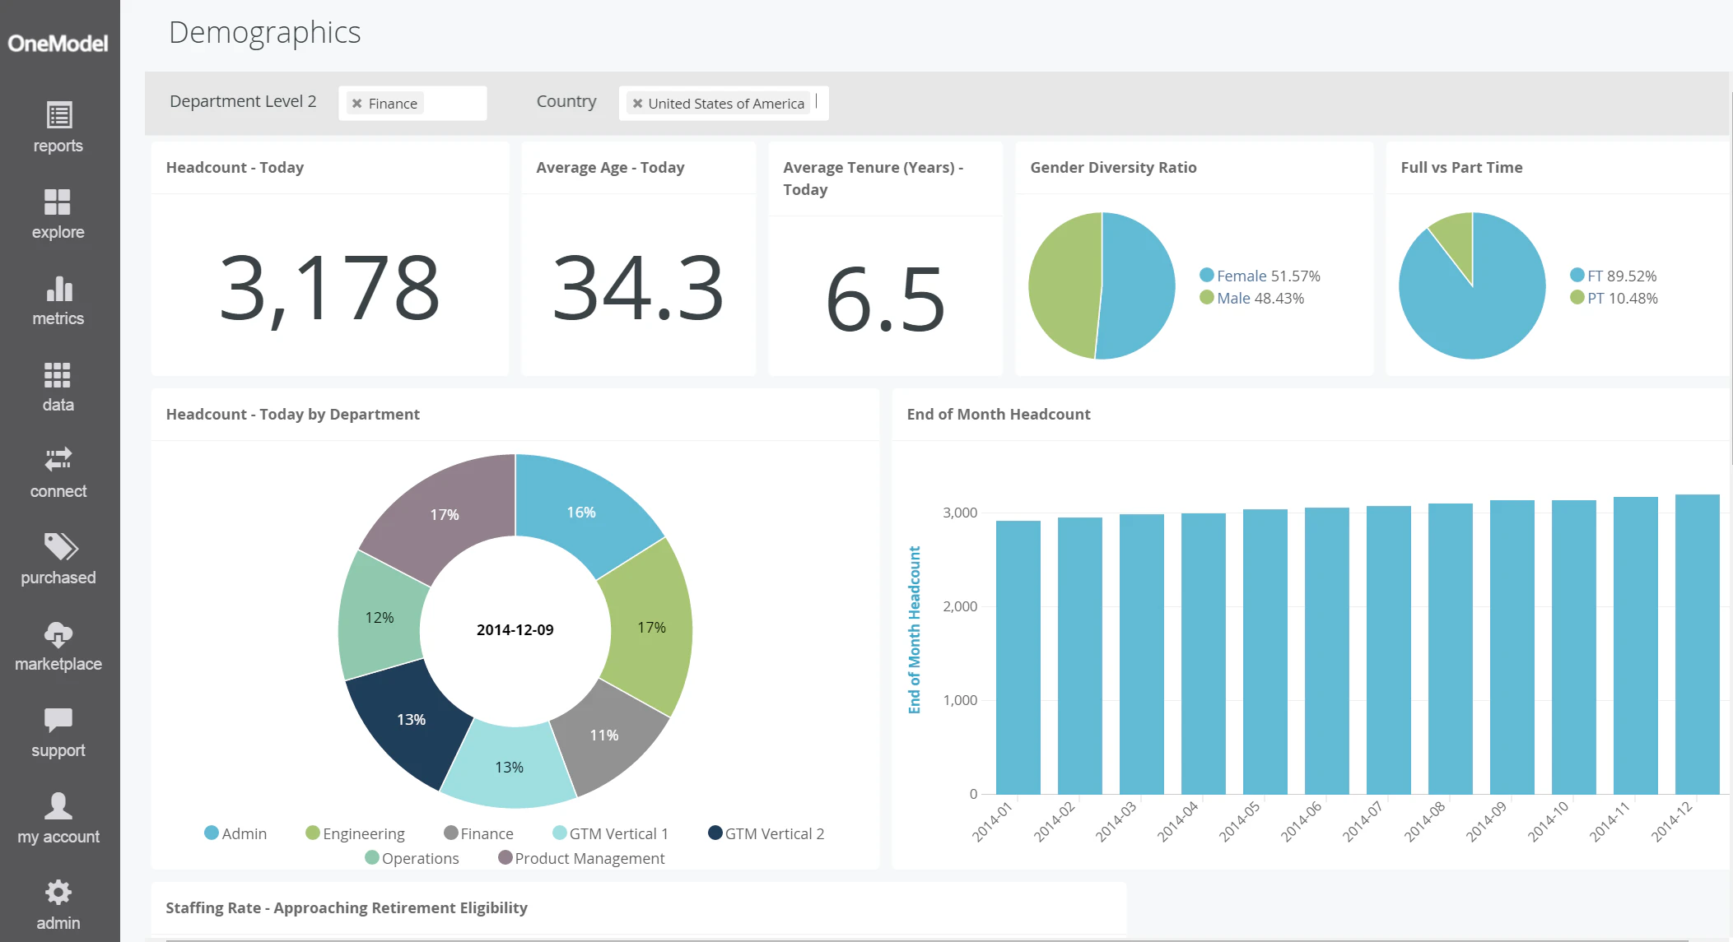Open the data grid icon
The height and width of the screenshot is (942, 1733).
tap(58, 375)
